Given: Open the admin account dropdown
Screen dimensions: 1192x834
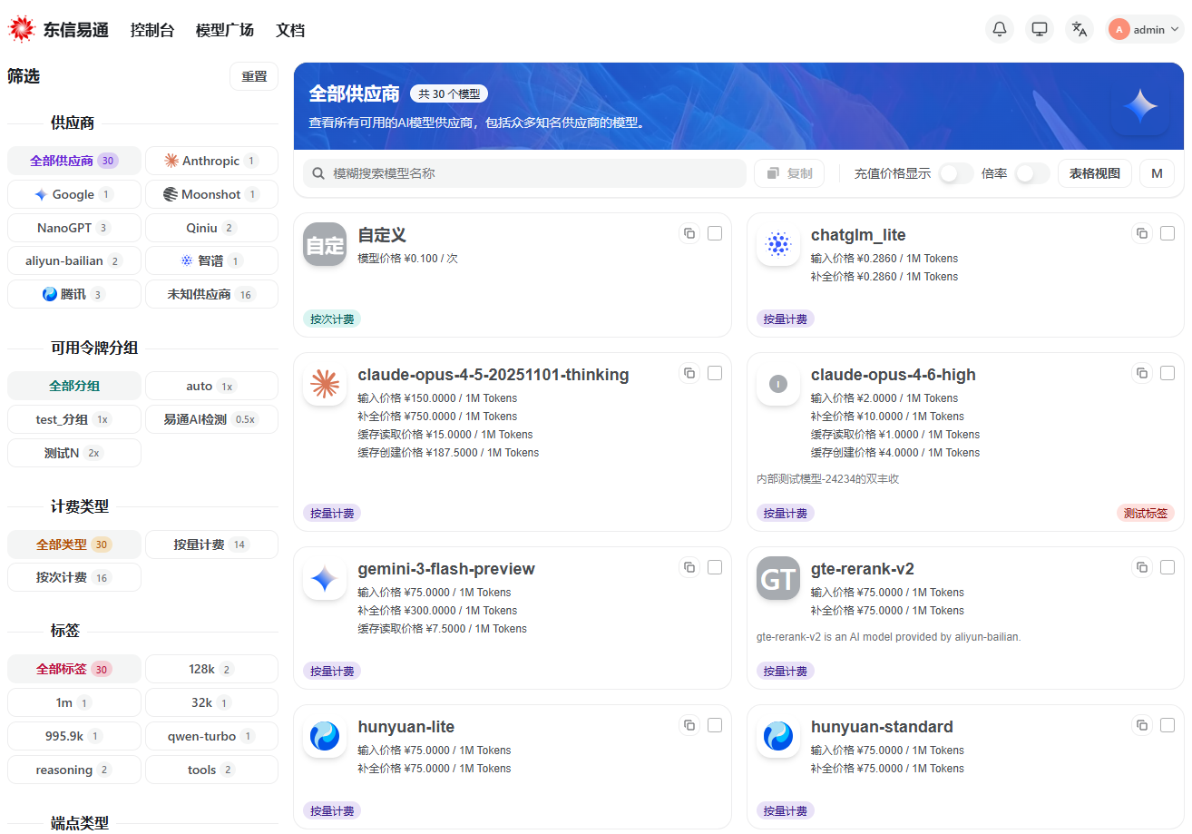Looking at the screenshot, I should pyautogui.click(x=1146, y=29).
